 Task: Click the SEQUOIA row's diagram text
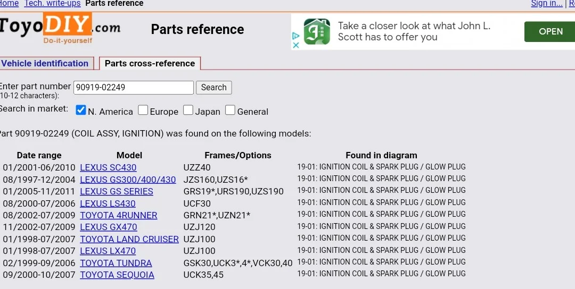(381, 274)
